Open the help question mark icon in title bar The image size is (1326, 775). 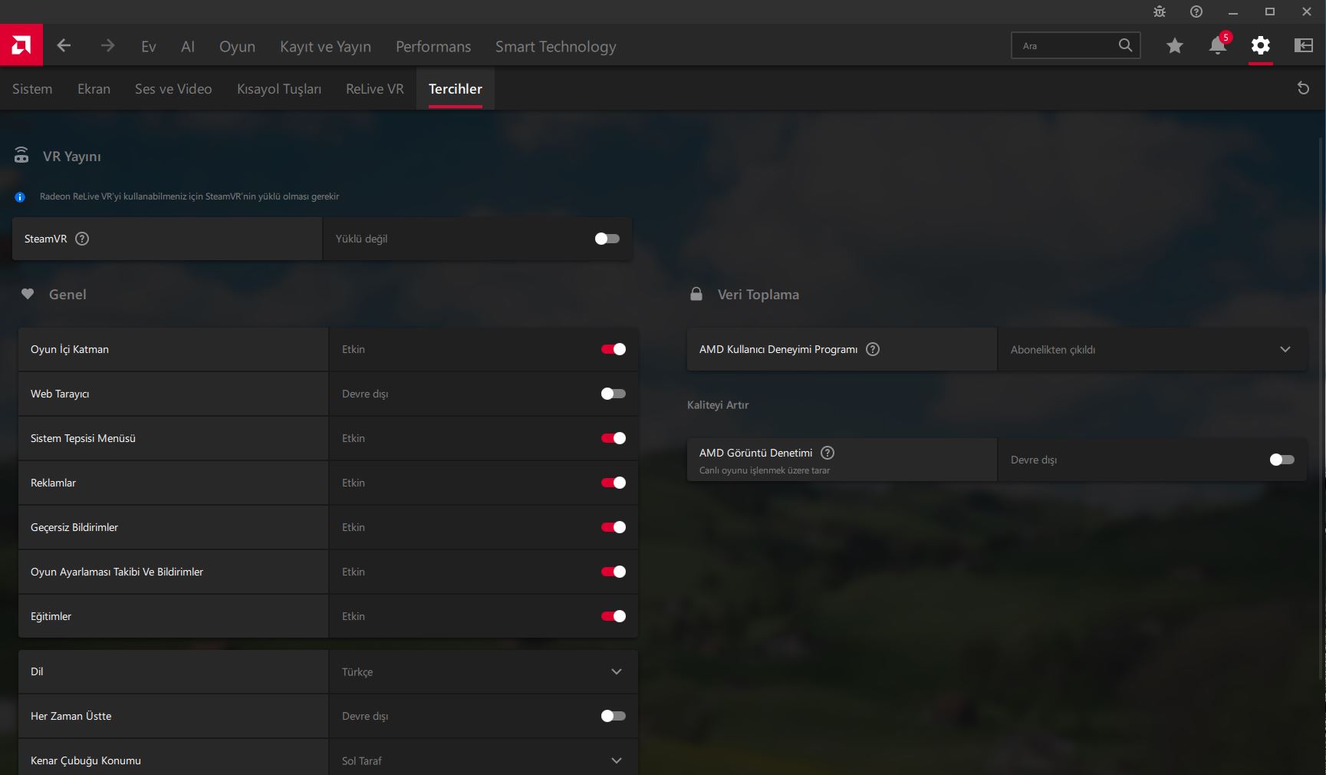pyautogui.click(x=1196, y=12)
